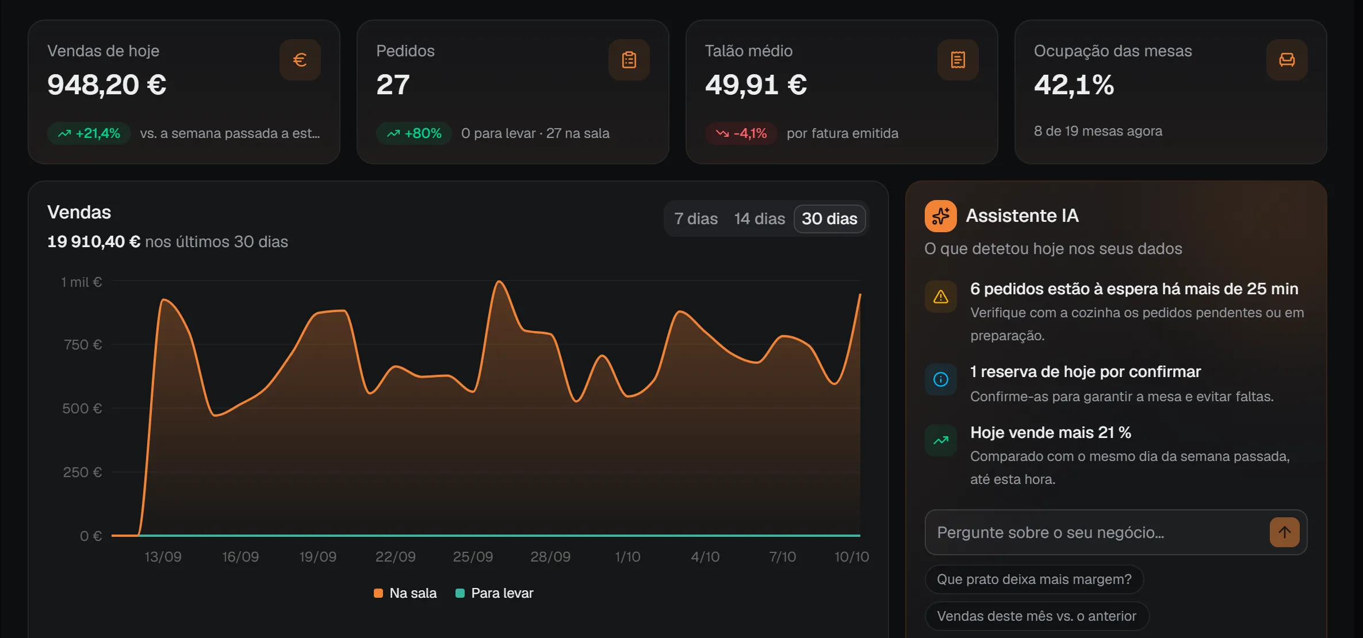Image resolution: width=1363 pixels, height=638 pixels.
Task: Click the euro icon on Vendas de hoje card
Action: pos(300,60)
